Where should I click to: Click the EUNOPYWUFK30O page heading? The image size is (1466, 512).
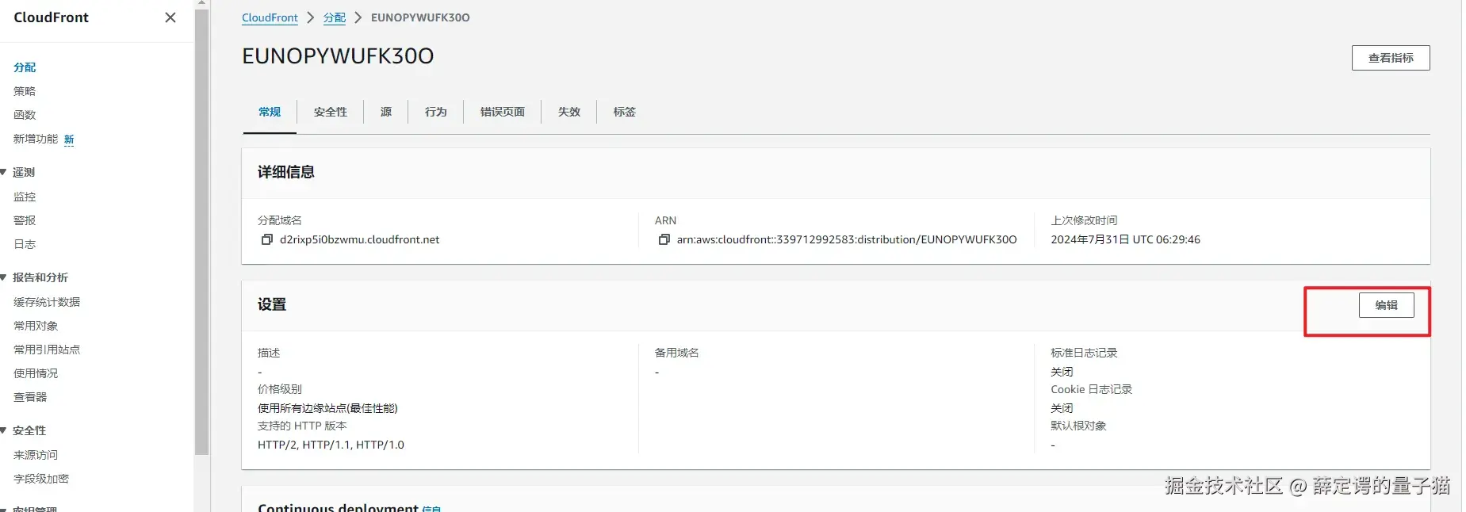338,56
